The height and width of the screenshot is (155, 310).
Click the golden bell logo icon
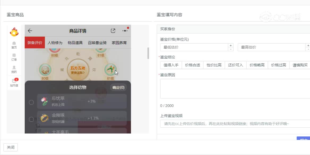click(x=14, y=32)
